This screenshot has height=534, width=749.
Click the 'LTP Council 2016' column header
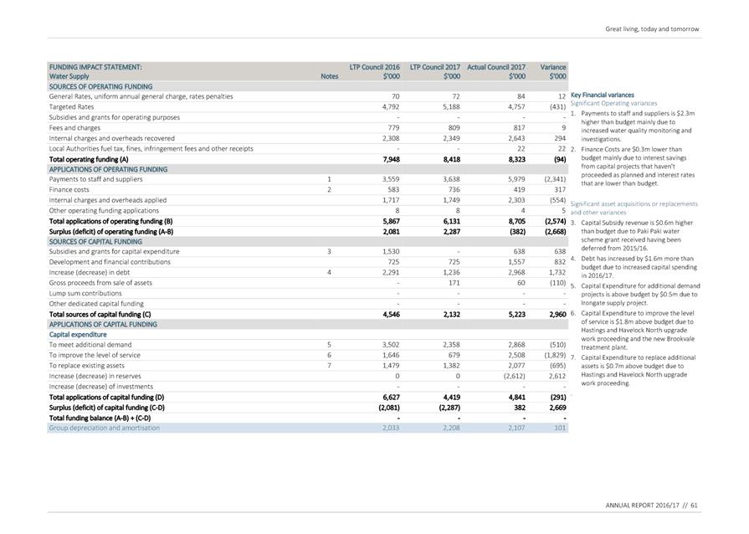[x=375, y=67]
